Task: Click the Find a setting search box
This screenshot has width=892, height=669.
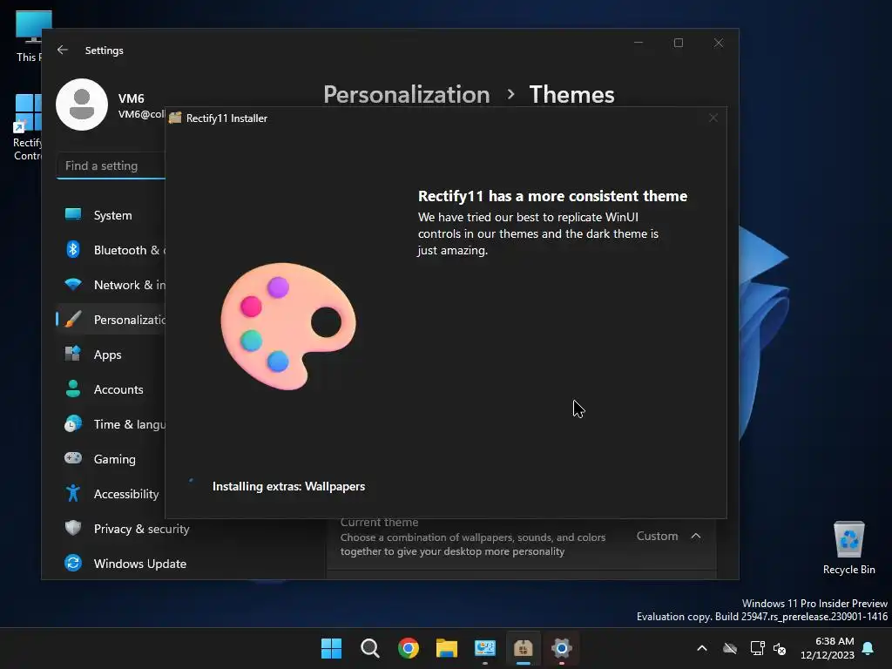Action: point(111,166)
